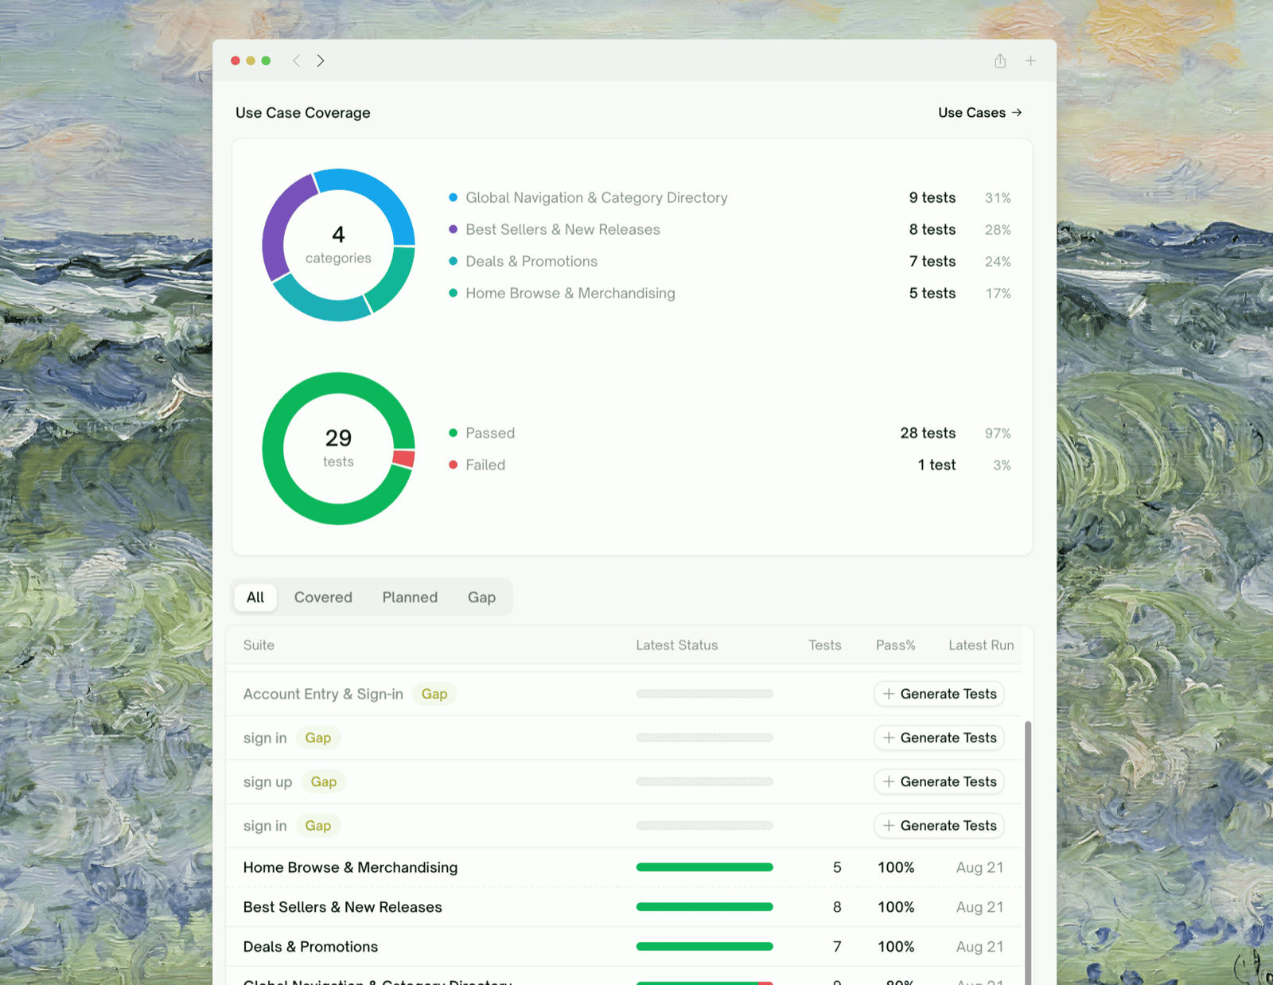Click the Tests column header
Image resolution: width=1273 pixels, height=985 pixels.
[x=824, y=645]
